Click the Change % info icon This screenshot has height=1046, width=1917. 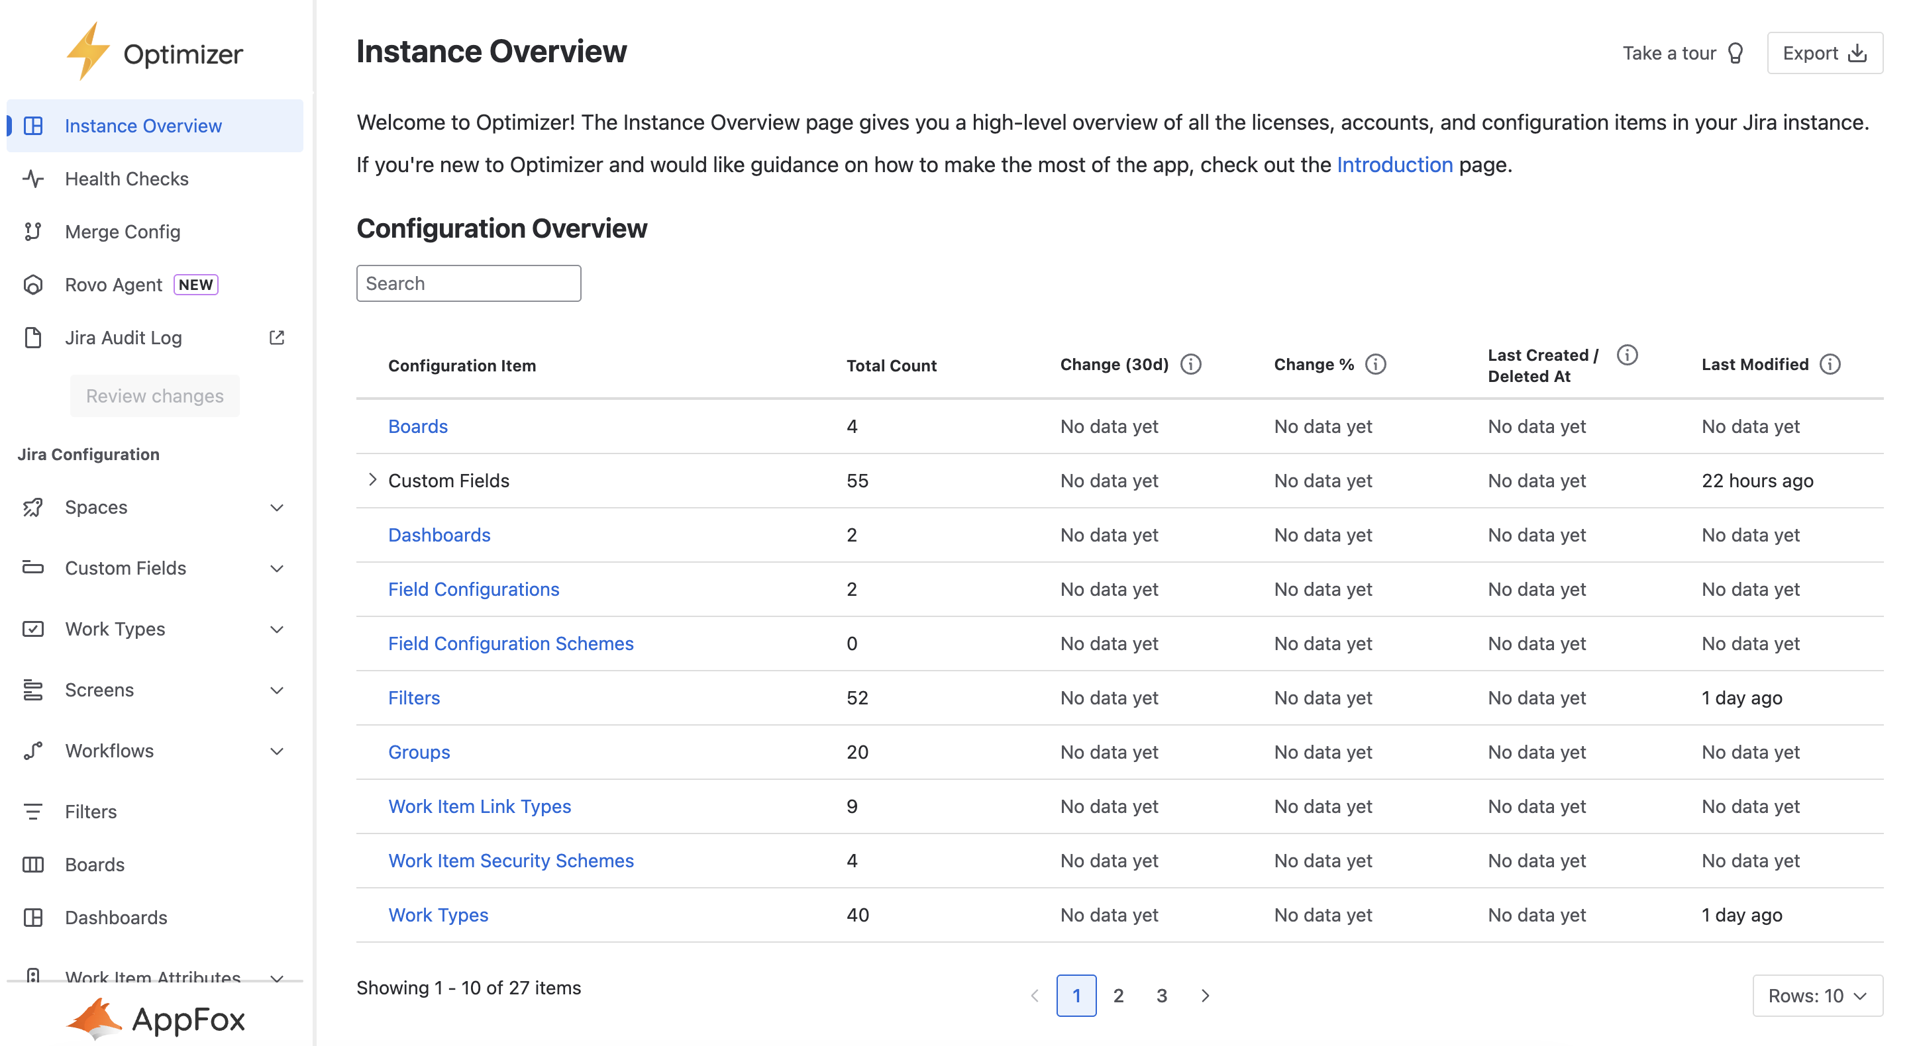click(x=1375, y=364)
